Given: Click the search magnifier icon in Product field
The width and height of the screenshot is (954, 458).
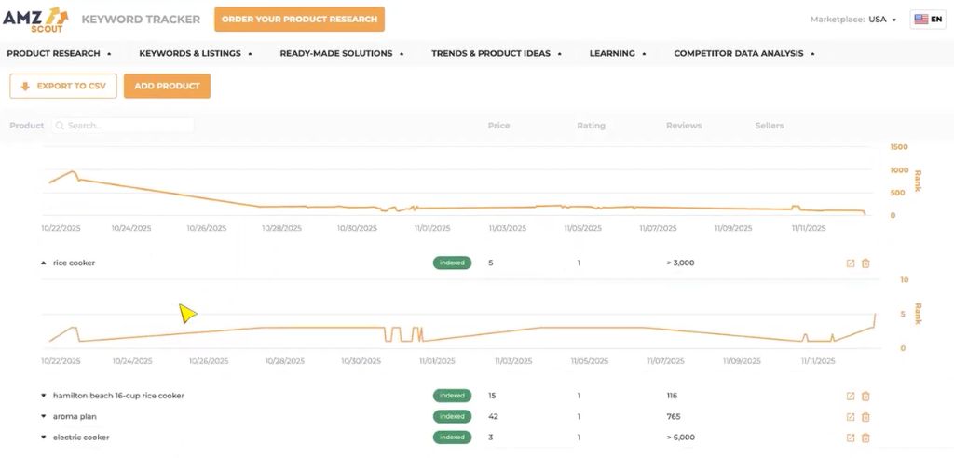Looking at the screenshot, I should click(60, 126).
